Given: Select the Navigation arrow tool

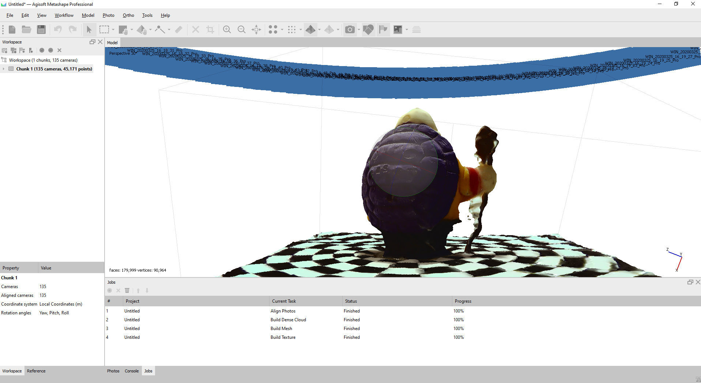Looking at the screenshot, I should [89, 30].
